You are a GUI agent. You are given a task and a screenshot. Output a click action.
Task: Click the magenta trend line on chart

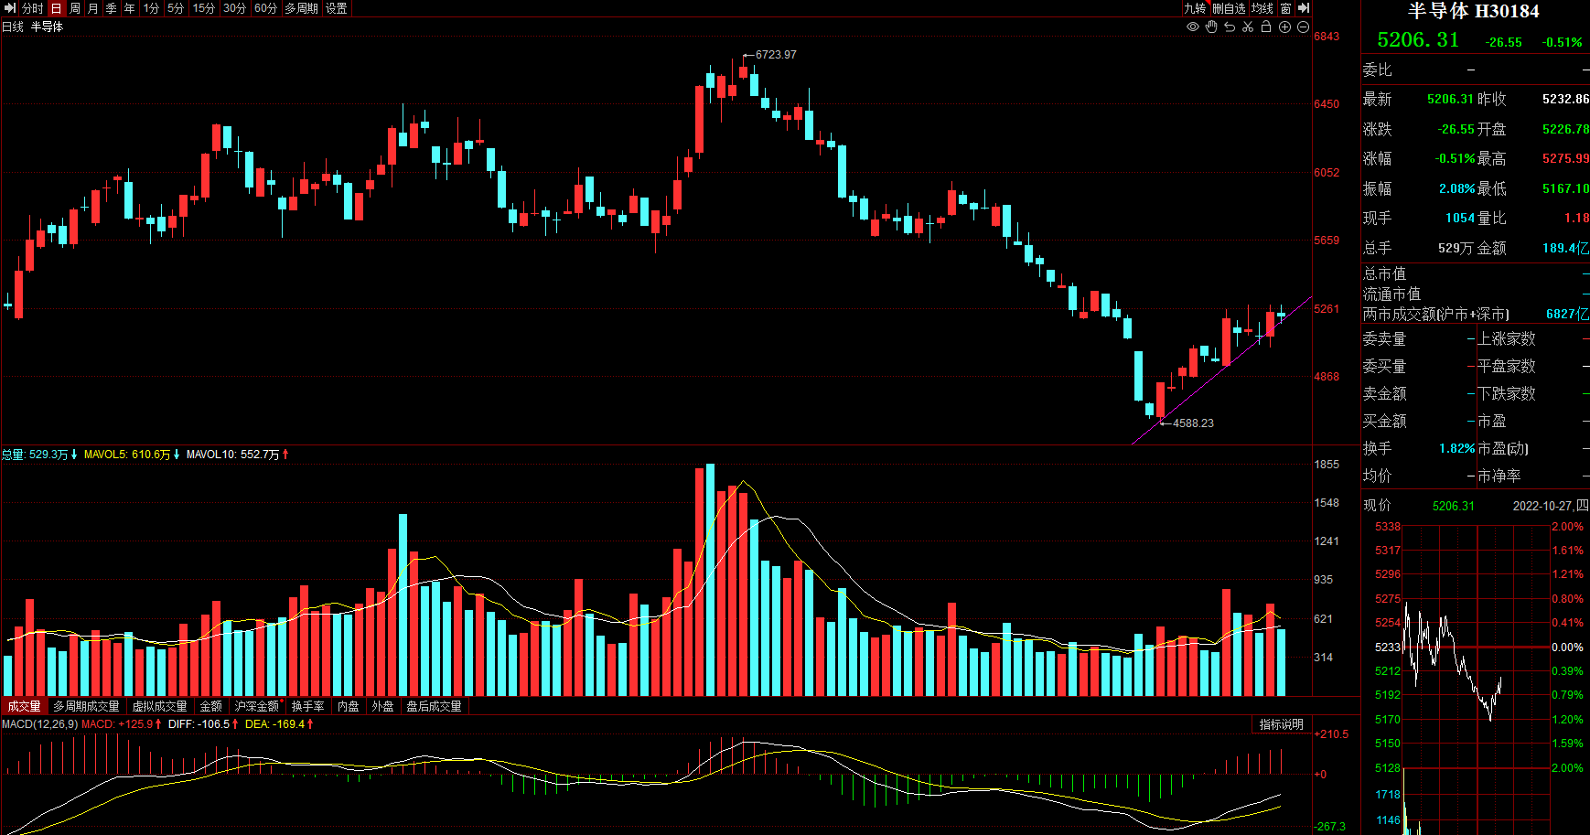click(x=1221, y=370)
